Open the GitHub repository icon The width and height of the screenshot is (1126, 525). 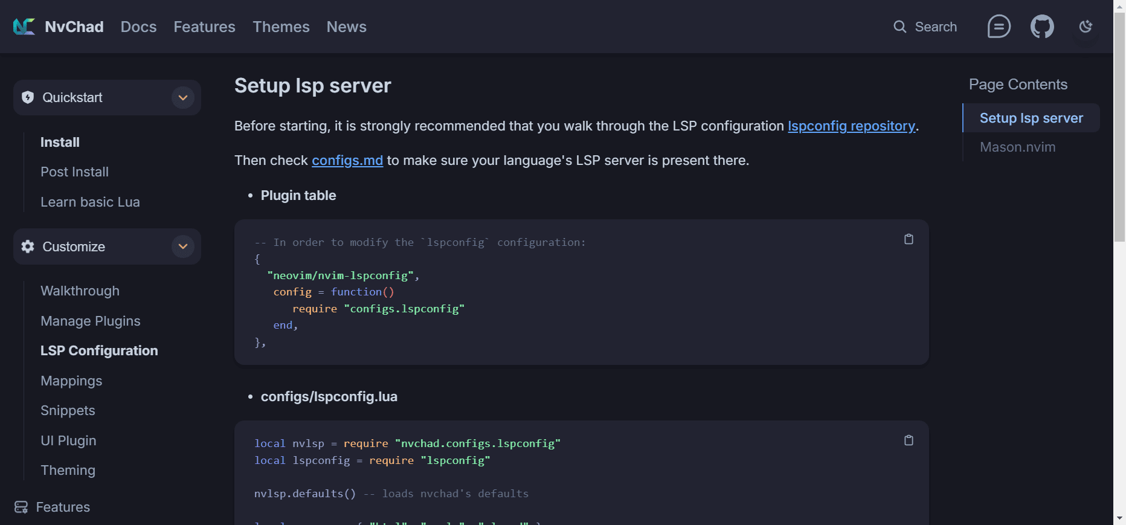pyautogui.click(x=1042, y=27)
